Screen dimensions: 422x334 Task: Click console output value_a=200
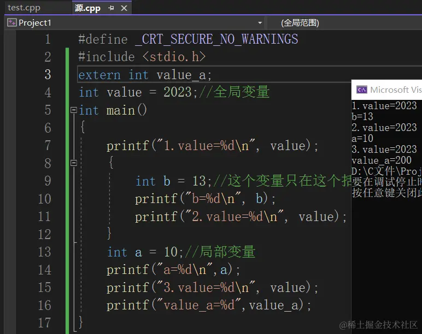382,160
